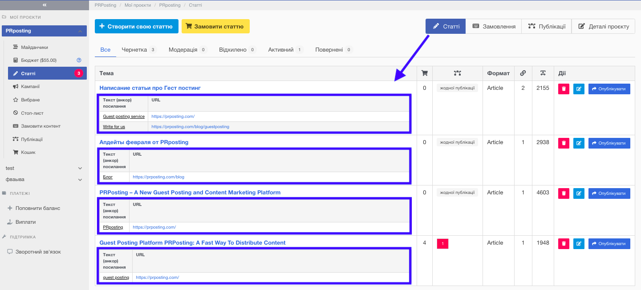Publish Guest Posting Platform PRPosting article
Screen dimensions: 641x290
tap(609, 244)
